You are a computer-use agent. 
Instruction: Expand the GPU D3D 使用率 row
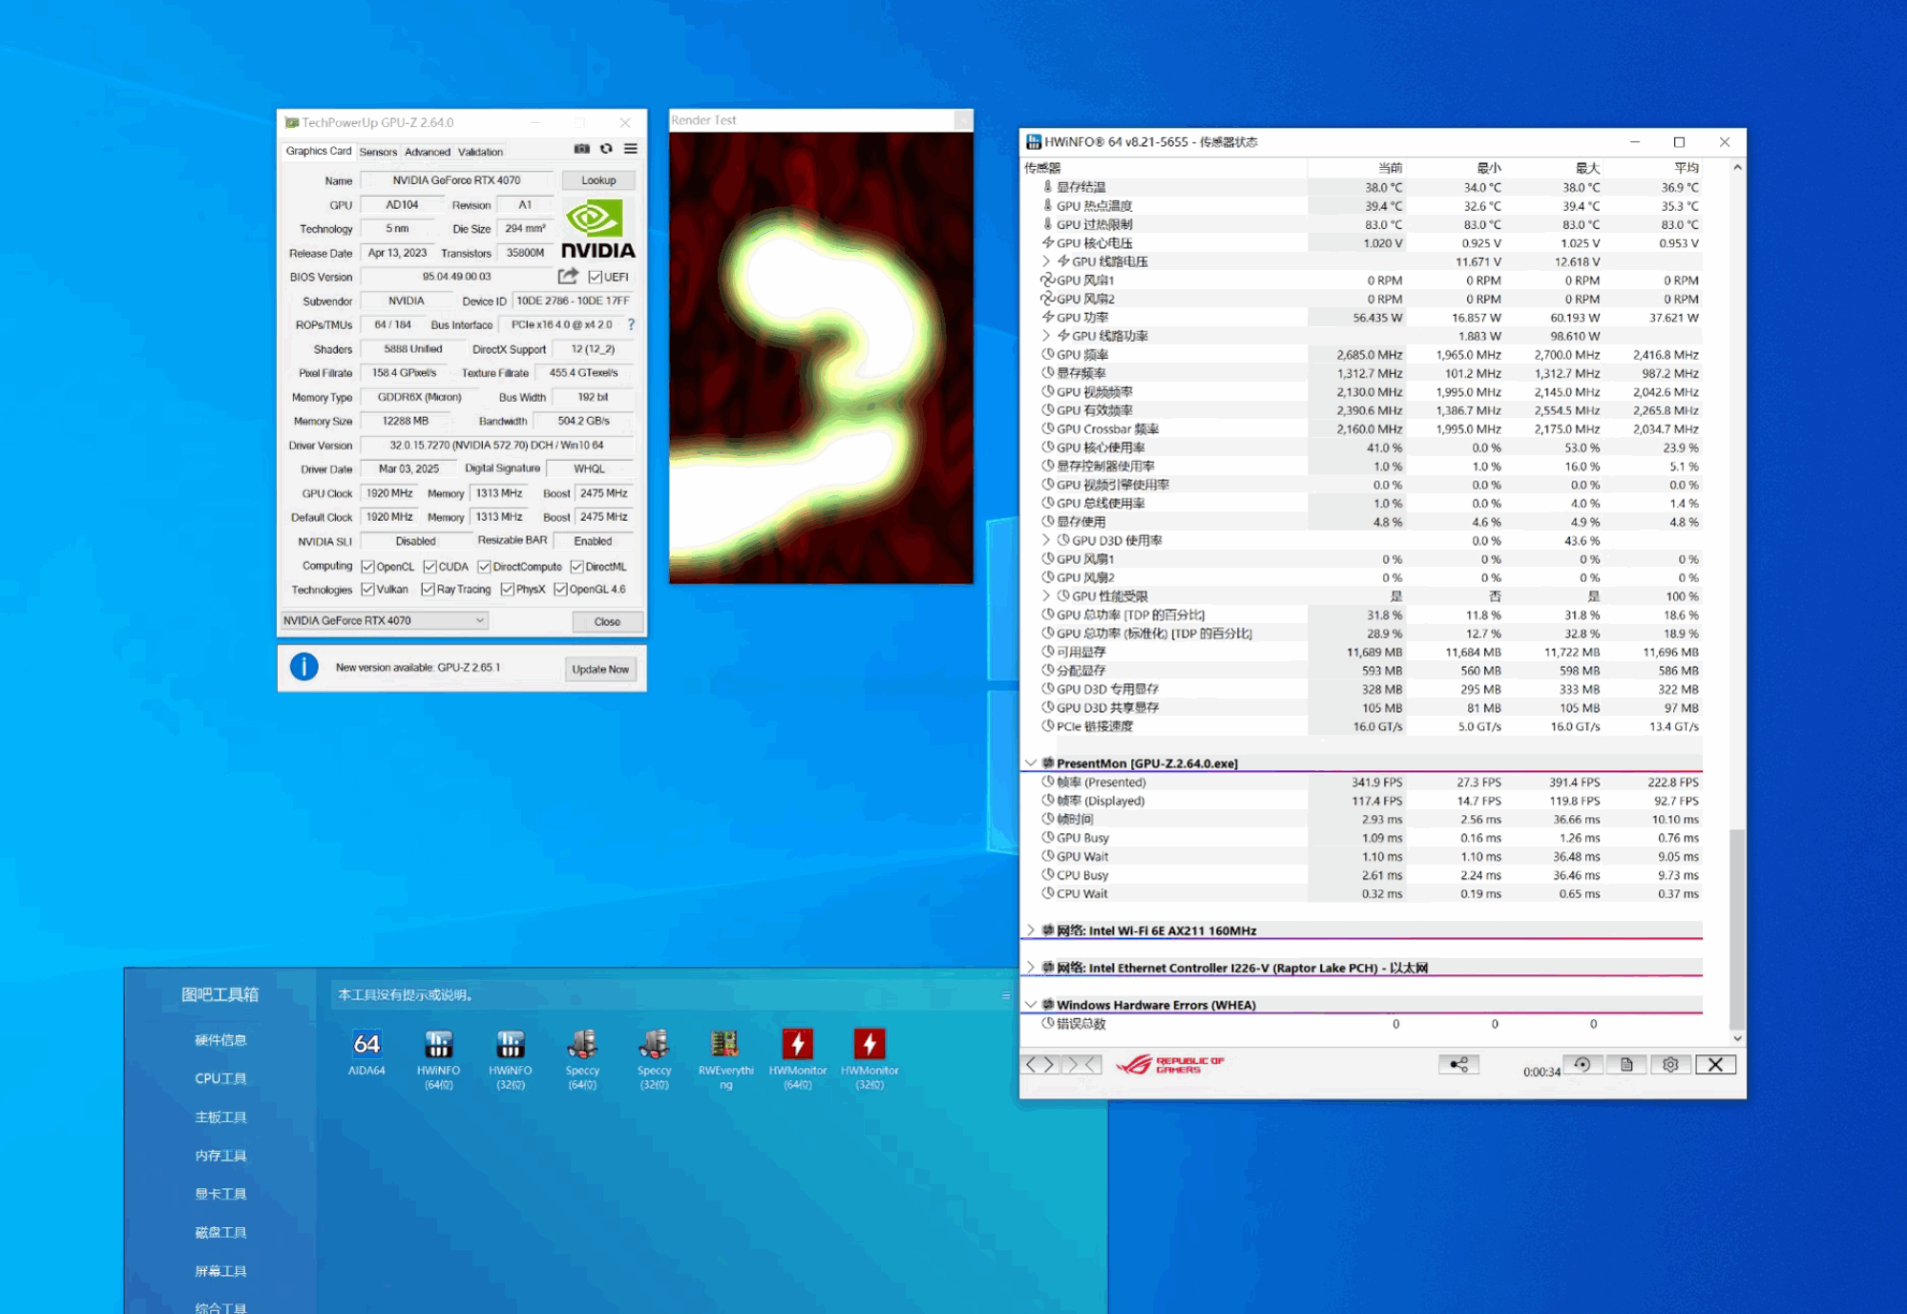point(1046,540)
